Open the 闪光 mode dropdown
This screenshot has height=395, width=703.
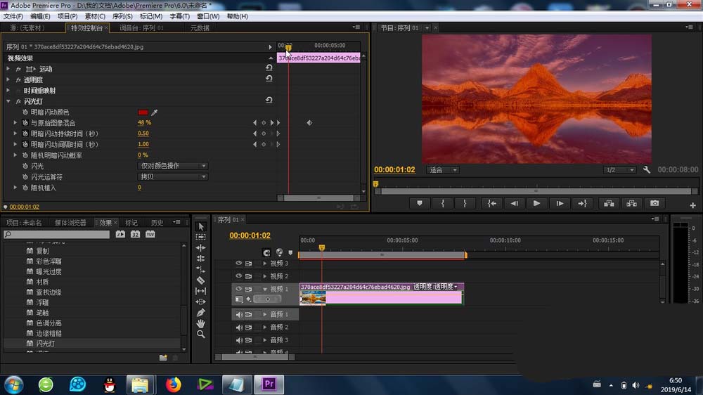pyautogui.click(x=172, y=166)
